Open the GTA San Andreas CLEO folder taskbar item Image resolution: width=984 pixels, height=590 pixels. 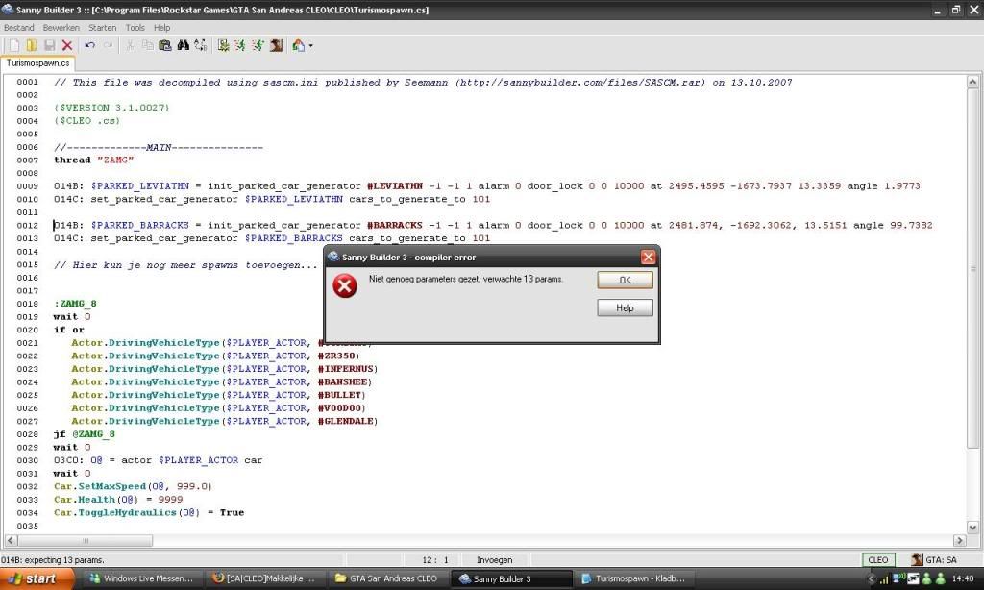(387, 578)
